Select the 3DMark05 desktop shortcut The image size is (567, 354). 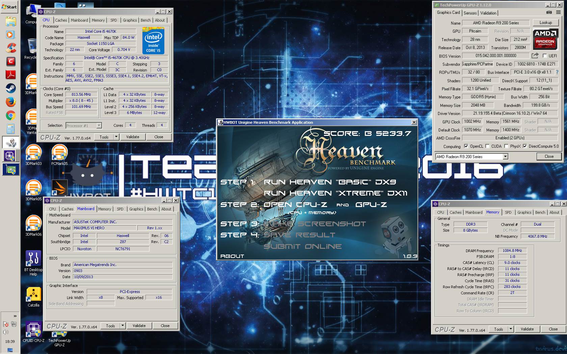coord(33,190)
